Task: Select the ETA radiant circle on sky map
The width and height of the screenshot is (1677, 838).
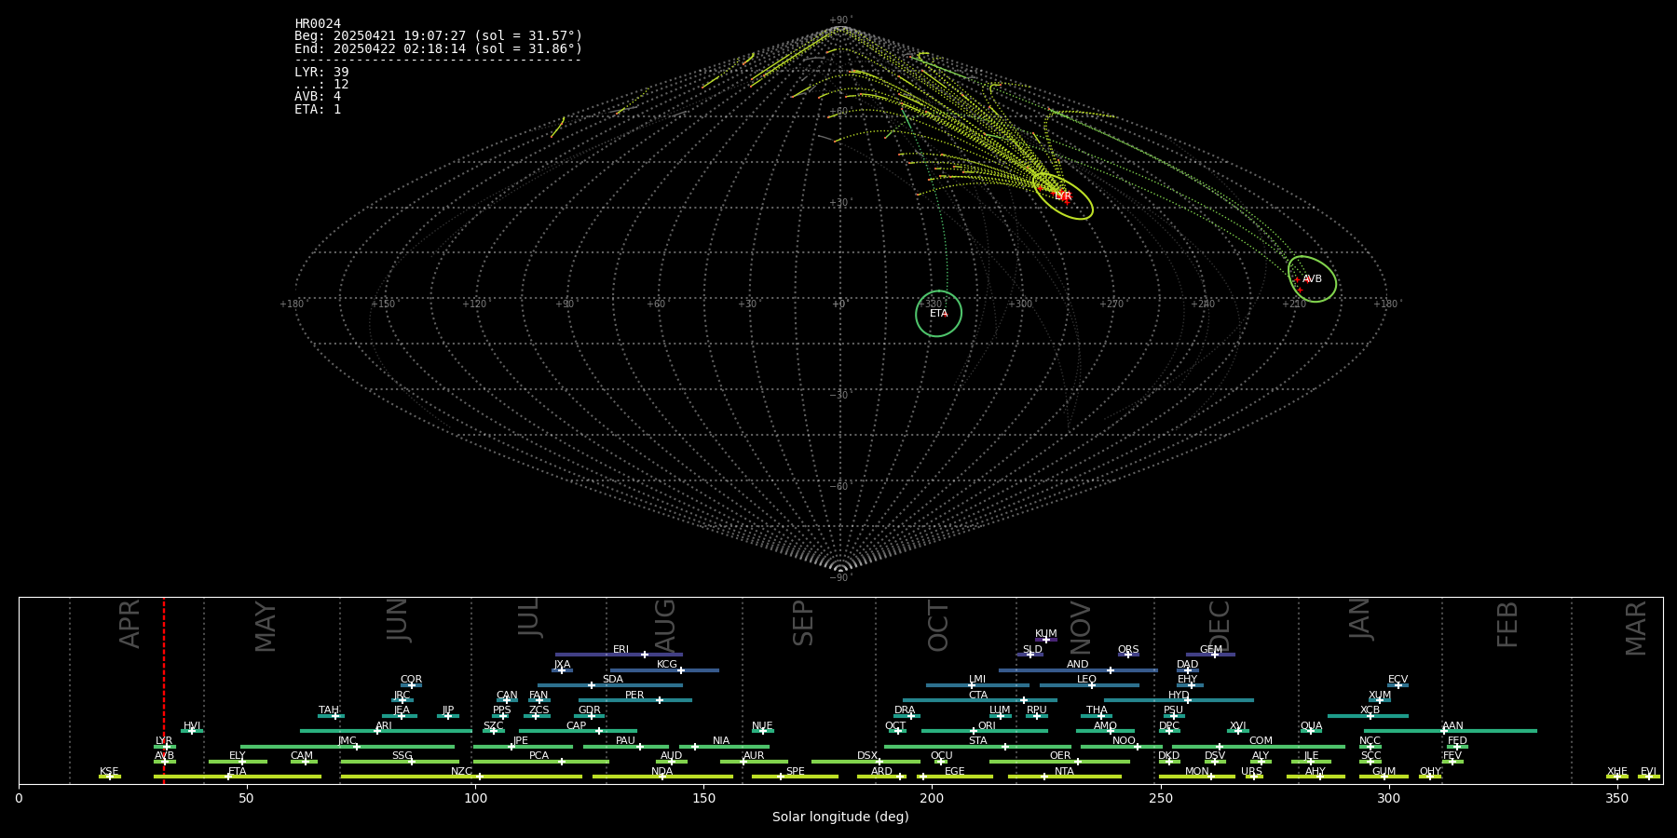Action: [x=938, y=314]
